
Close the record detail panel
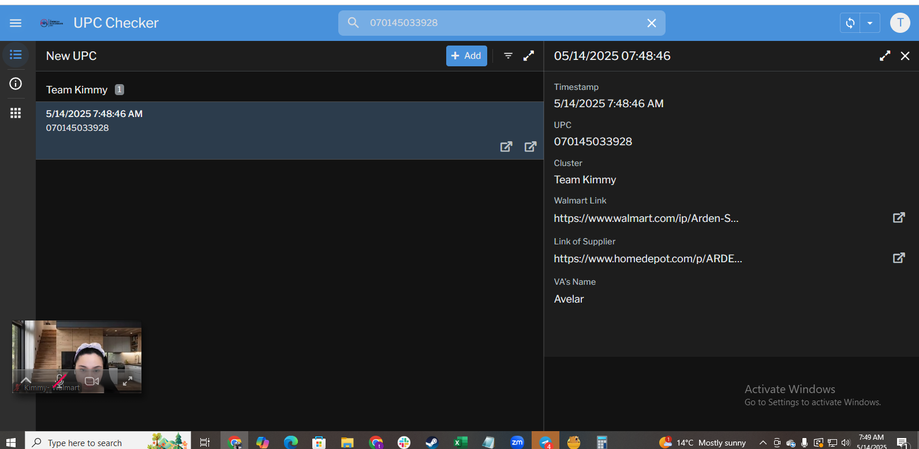905,56
